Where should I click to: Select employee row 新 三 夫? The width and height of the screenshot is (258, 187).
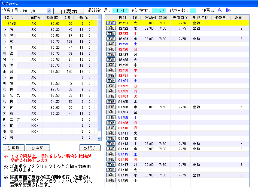pyautogui.click(x=49, y=120)
